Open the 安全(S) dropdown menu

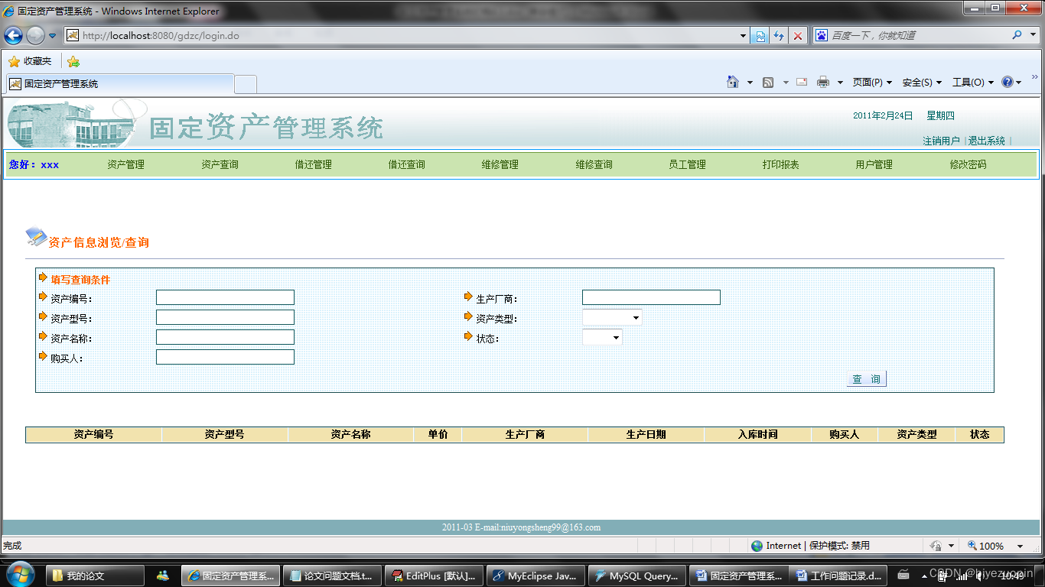tap(922, 82)
